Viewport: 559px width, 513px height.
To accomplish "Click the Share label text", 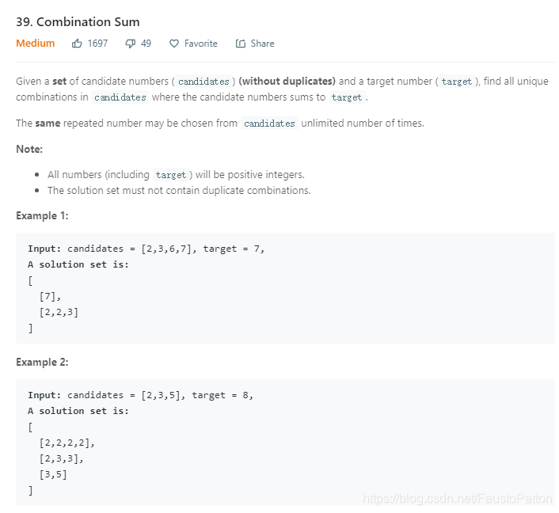I will 262,44.
